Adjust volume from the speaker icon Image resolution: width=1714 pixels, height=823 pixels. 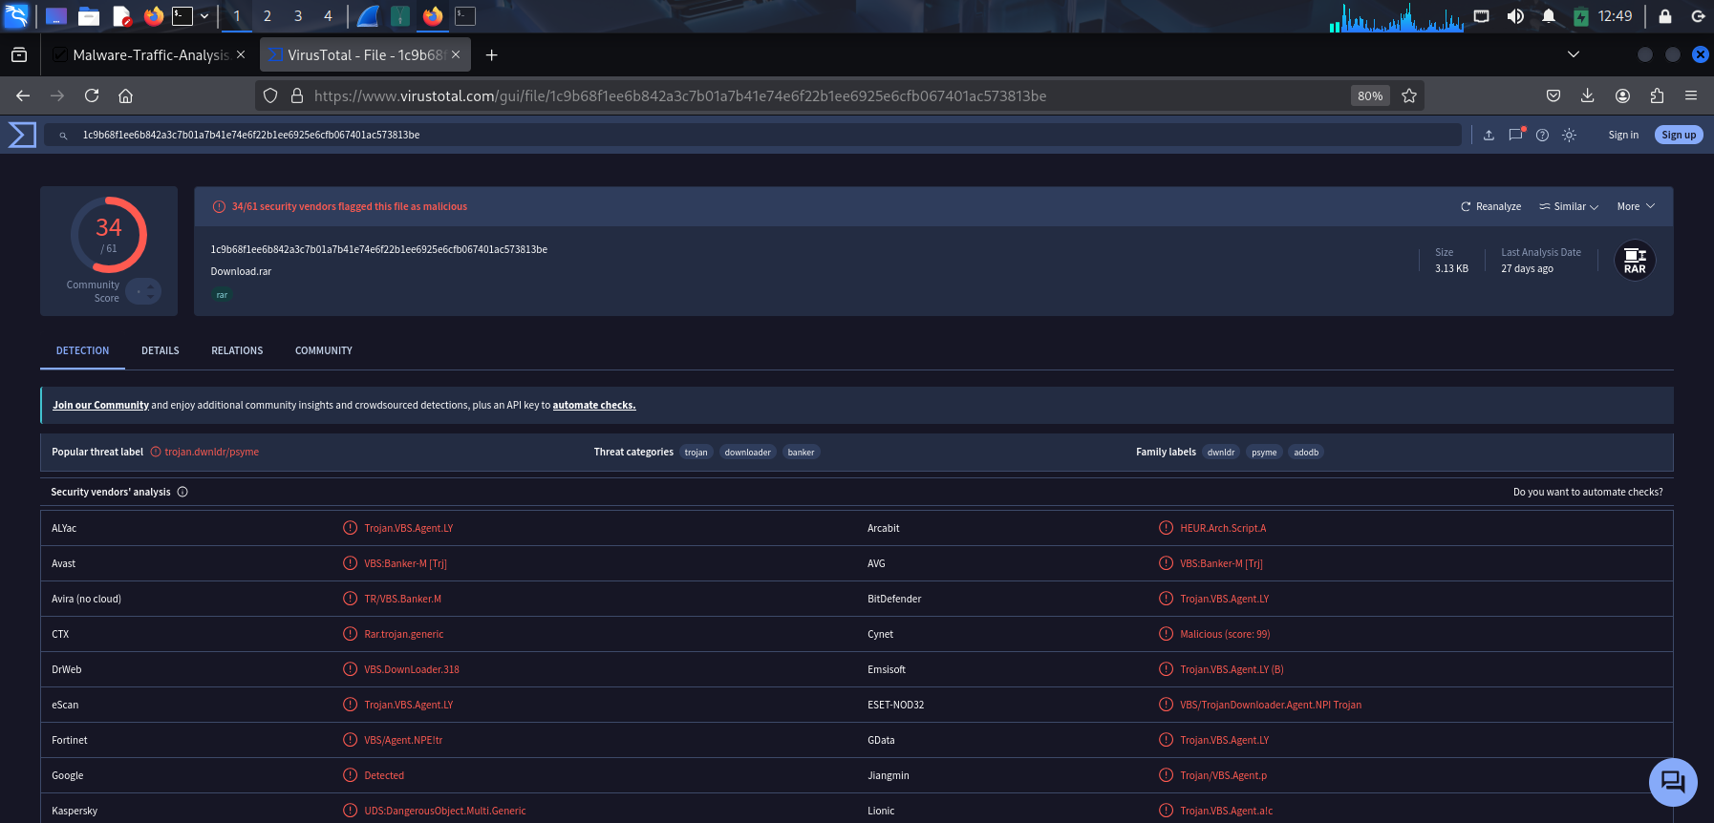[1515, 16]
